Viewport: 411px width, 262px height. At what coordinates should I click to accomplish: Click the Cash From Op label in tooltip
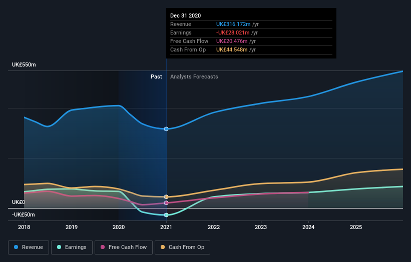pos(188,49)
